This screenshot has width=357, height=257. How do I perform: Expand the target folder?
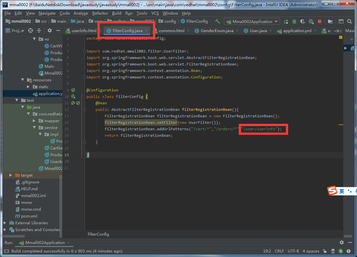coord(11,175)
